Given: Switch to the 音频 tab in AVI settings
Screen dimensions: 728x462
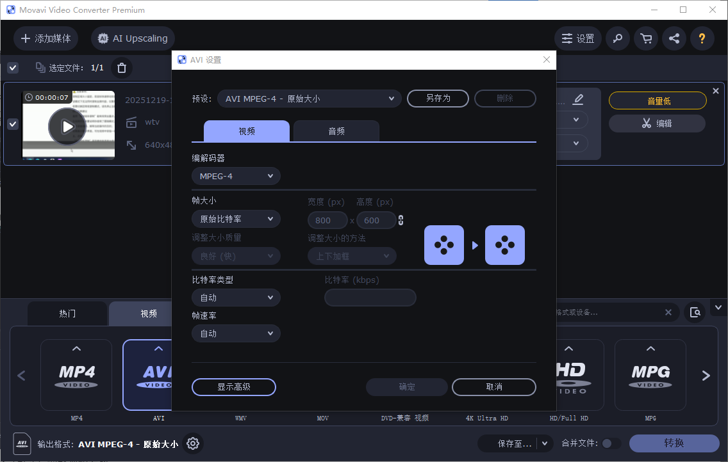Looking at the screenshot, I should (x=336, y=131).
